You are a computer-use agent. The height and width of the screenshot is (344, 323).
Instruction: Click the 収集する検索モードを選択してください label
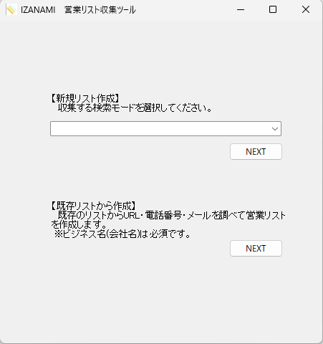coord(135,108)
